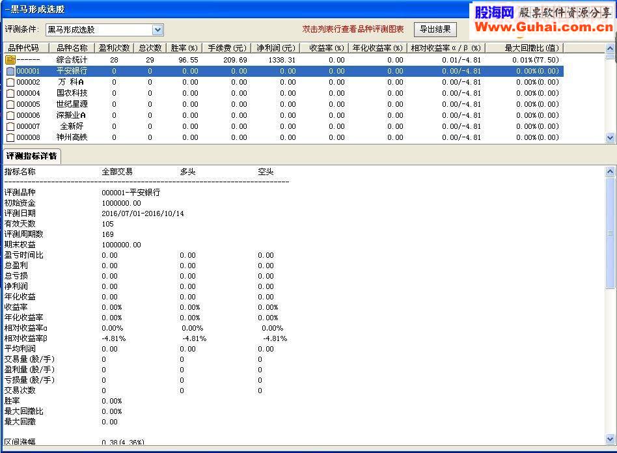
Task: Sort by 盈利次数 column header
Action: tap(114, 48)
